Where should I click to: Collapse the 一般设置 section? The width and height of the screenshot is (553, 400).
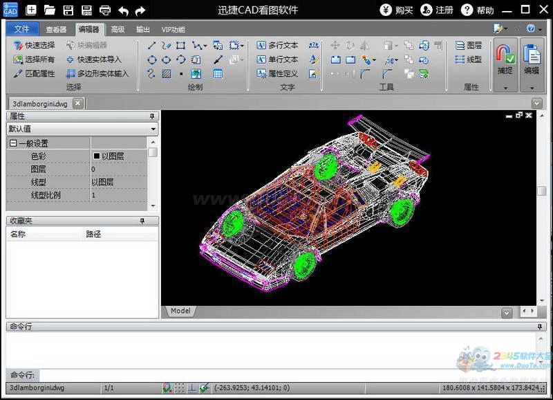(12, 143)
